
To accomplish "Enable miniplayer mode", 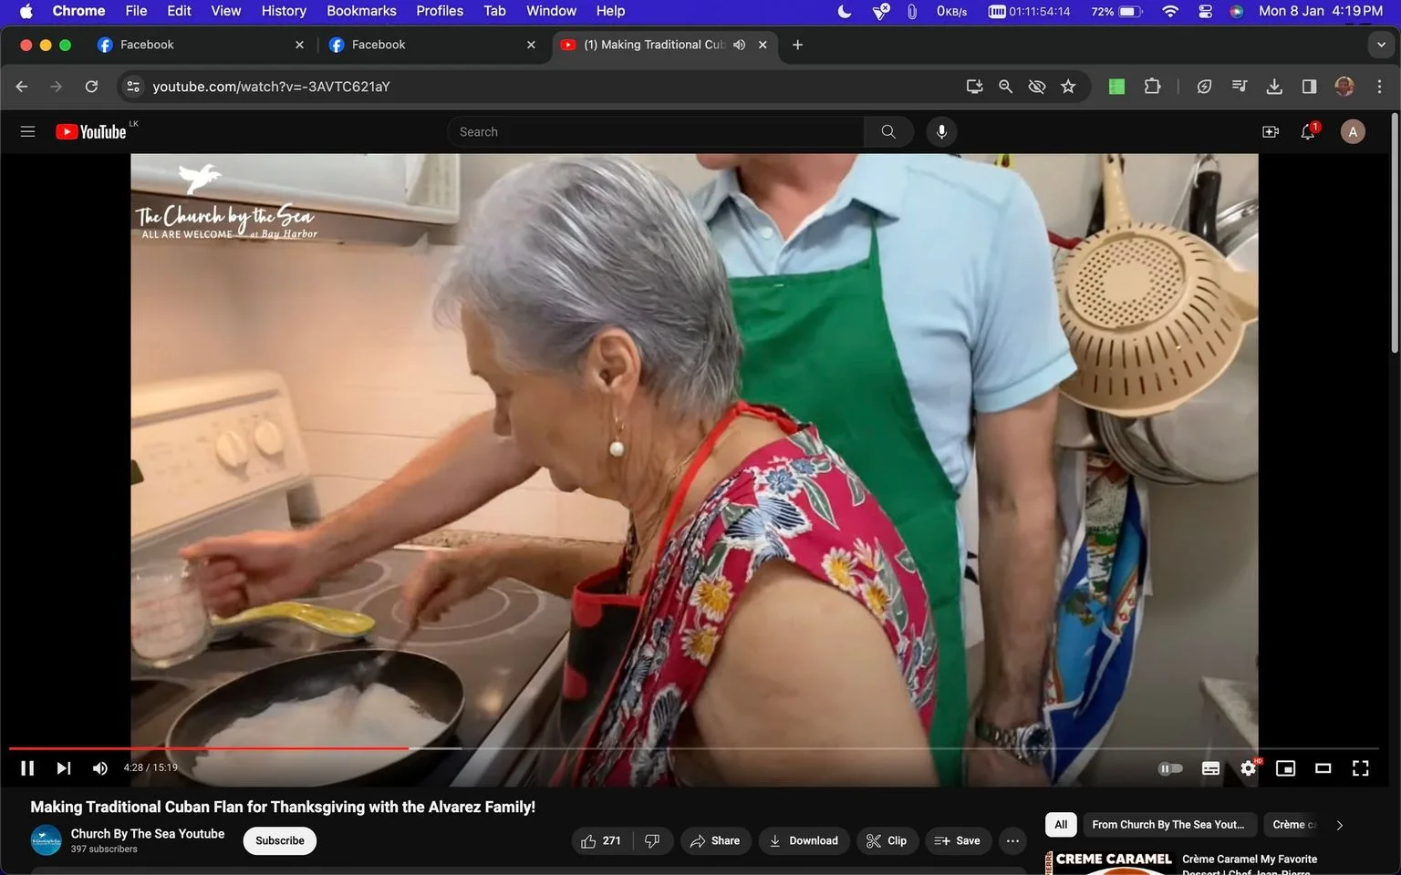I will coord(1285,768).
